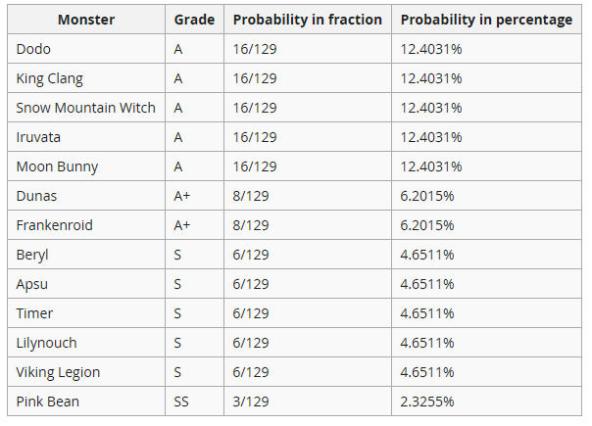The image size is (592, 426).
Task: Click the Probability in percentage header
Action: (x=486, y=20)
